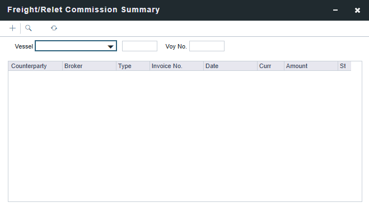Refresh the commission summary list
Image resolution: width=369 pixels, height=207 pixels.
[54, 28]
